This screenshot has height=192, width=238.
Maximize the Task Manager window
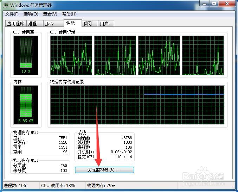click(x=214, y=4)
